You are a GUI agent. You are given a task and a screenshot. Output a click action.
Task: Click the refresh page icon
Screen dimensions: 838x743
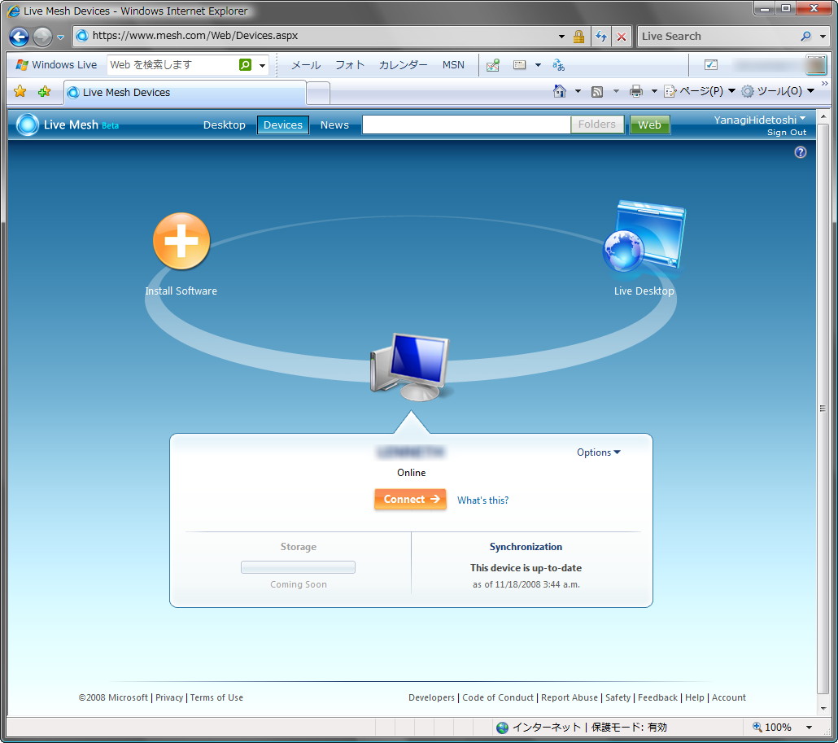[601, 37]
